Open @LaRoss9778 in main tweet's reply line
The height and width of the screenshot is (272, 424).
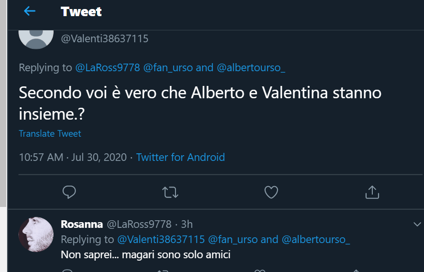(x=108, y=68)
